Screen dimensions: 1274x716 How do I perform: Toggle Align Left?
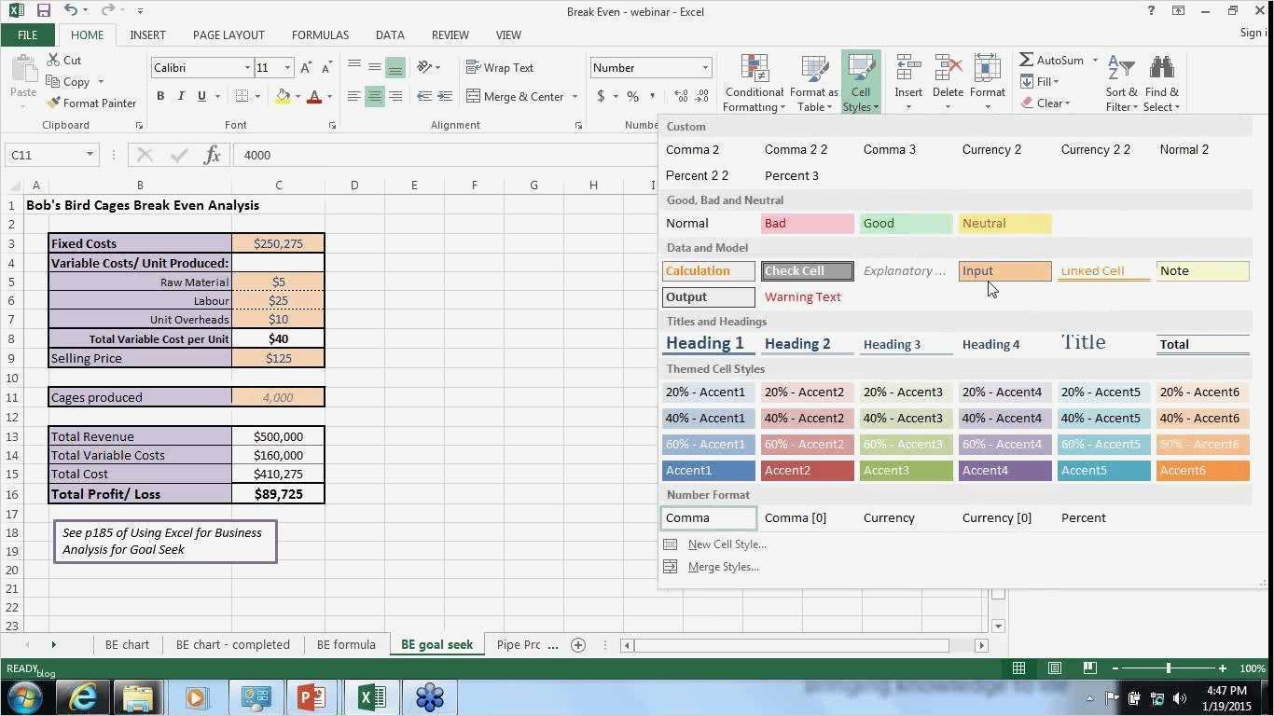tap(353, 96)
